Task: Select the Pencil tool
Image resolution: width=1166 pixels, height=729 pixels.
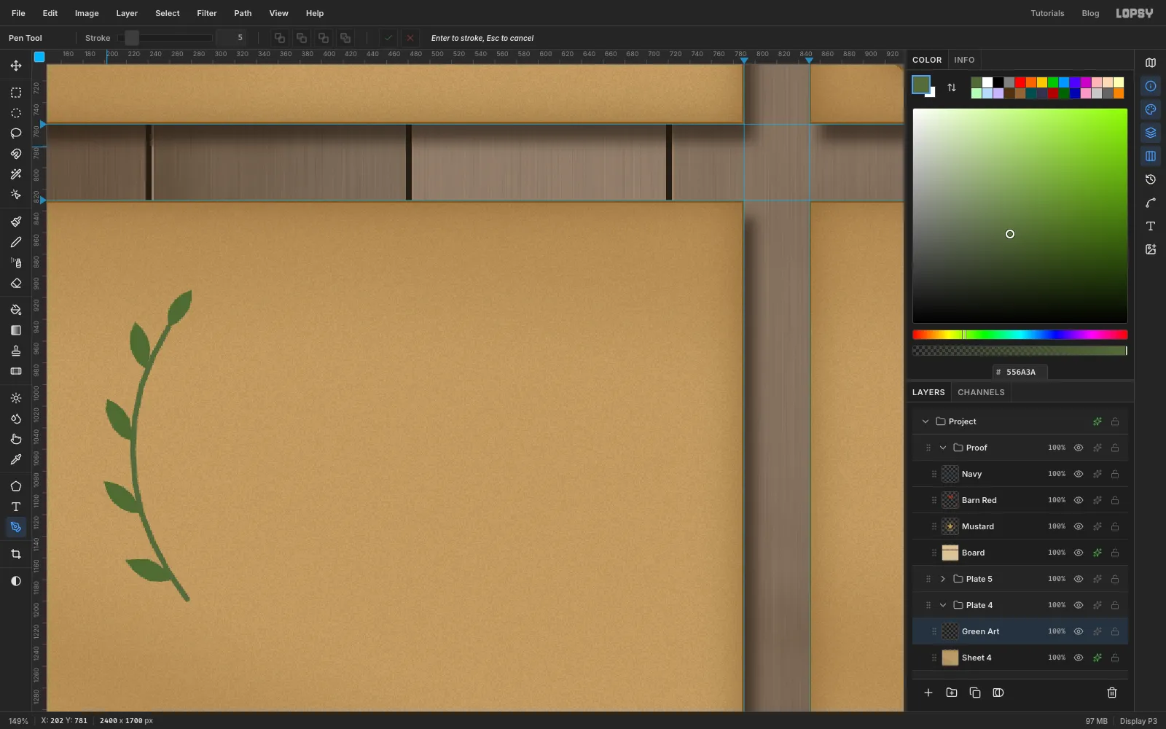Action: coord(16,242)
